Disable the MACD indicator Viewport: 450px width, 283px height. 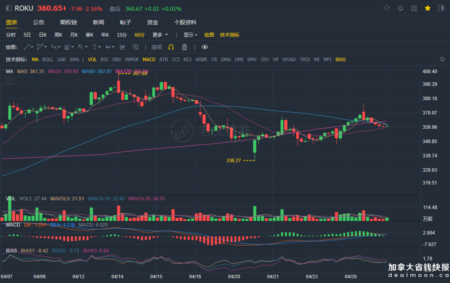point(149,59)
